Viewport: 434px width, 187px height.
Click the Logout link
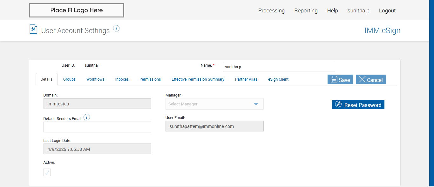(387, 10)
